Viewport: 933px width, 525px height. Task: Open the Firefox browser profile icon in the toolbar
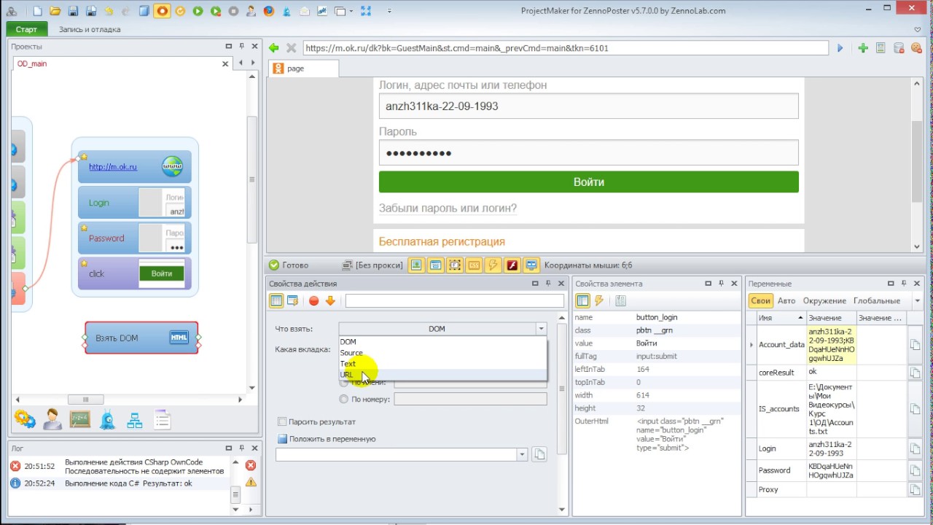(x=269, y=11)
